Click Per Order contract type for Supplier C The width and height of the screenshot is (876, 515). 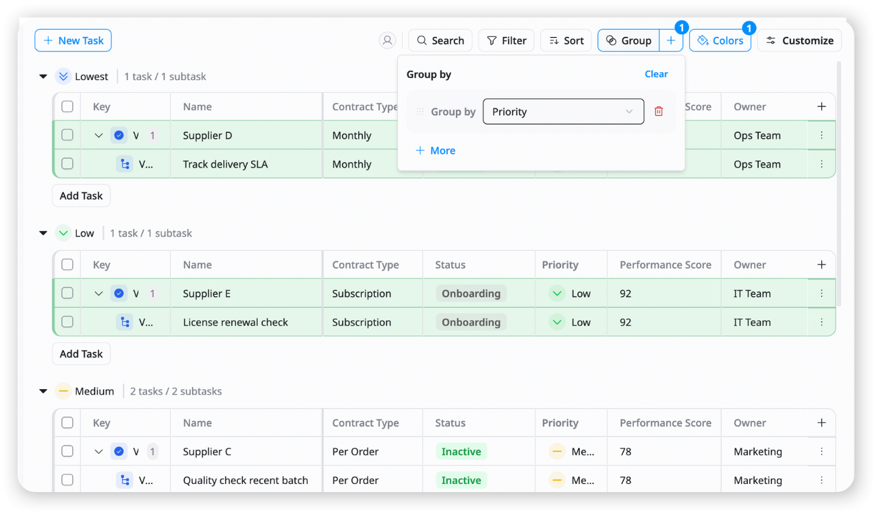click(x=372, y=452)
